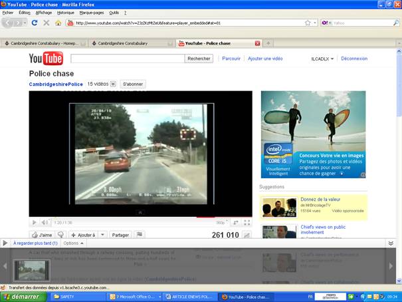The width and height of the screenshot is (402, 302).
Task: Open the Options menu in bottom bar
Action: pyautogui.click(x=73, y=243)
